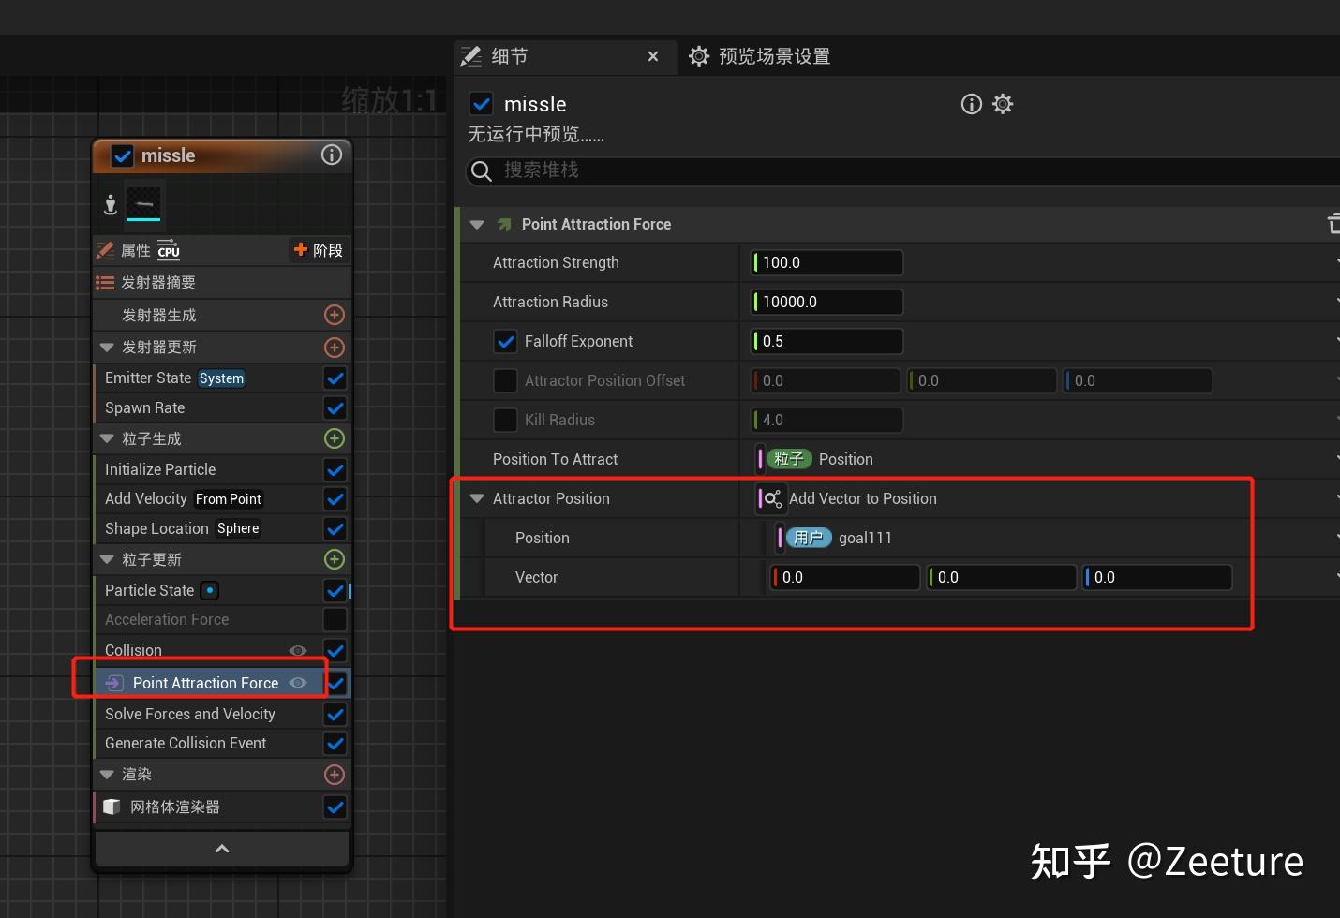Click the 阶段 add stage button
The image size is (1340, 918).
(x=319, y=250)
